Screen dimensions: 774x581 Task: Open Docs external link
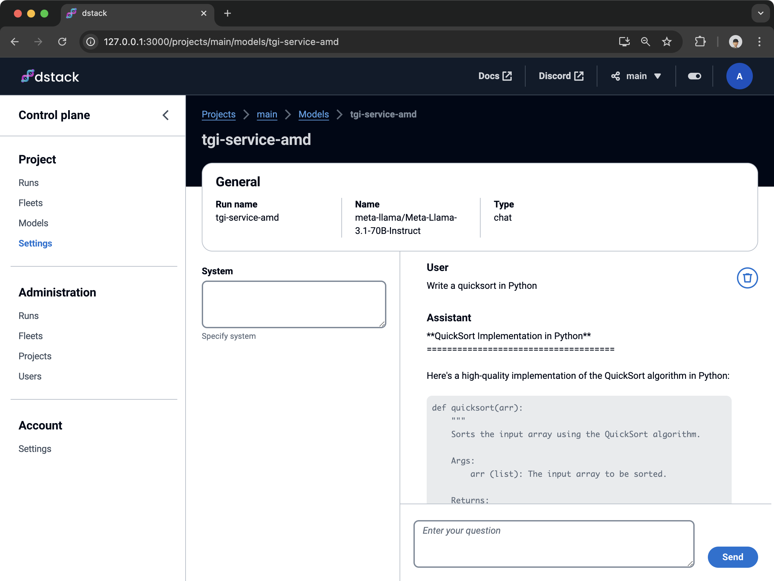495,76
